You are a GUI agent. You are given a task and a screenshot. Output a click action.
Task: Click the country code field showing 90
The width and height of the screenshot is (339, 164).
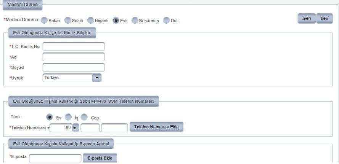point(61,127)
